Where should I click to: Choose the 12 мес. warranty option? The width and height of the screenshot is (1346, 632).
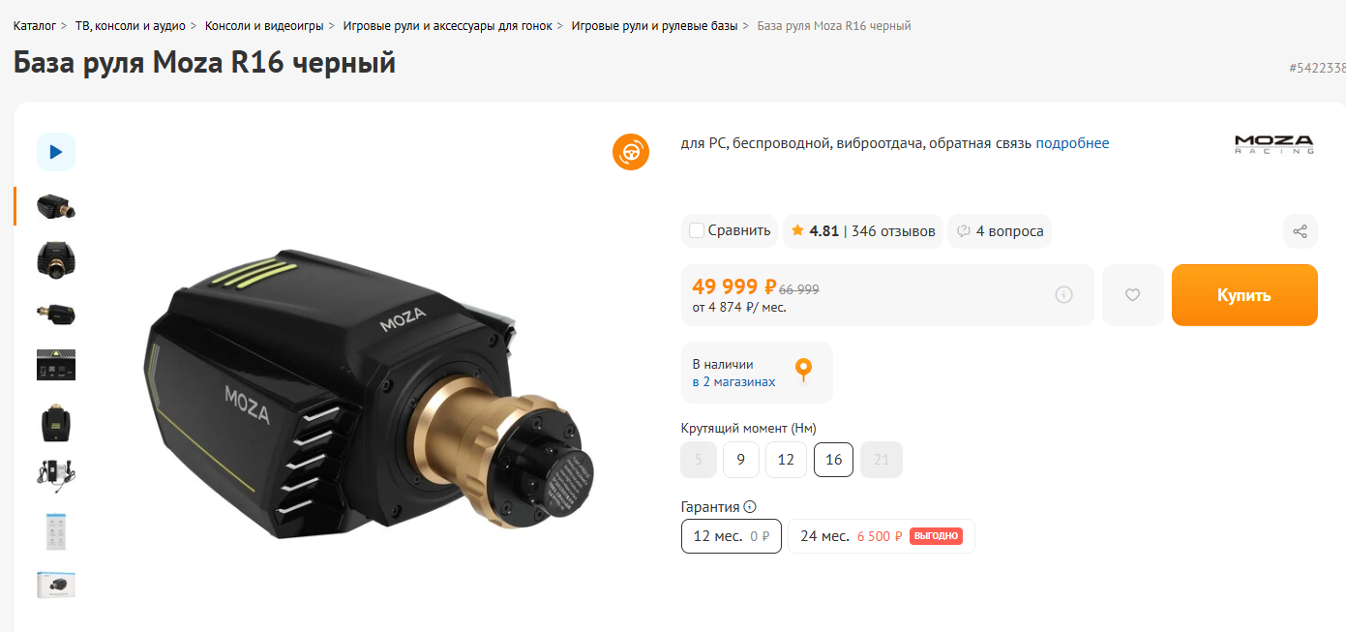[x=732, y=536]
